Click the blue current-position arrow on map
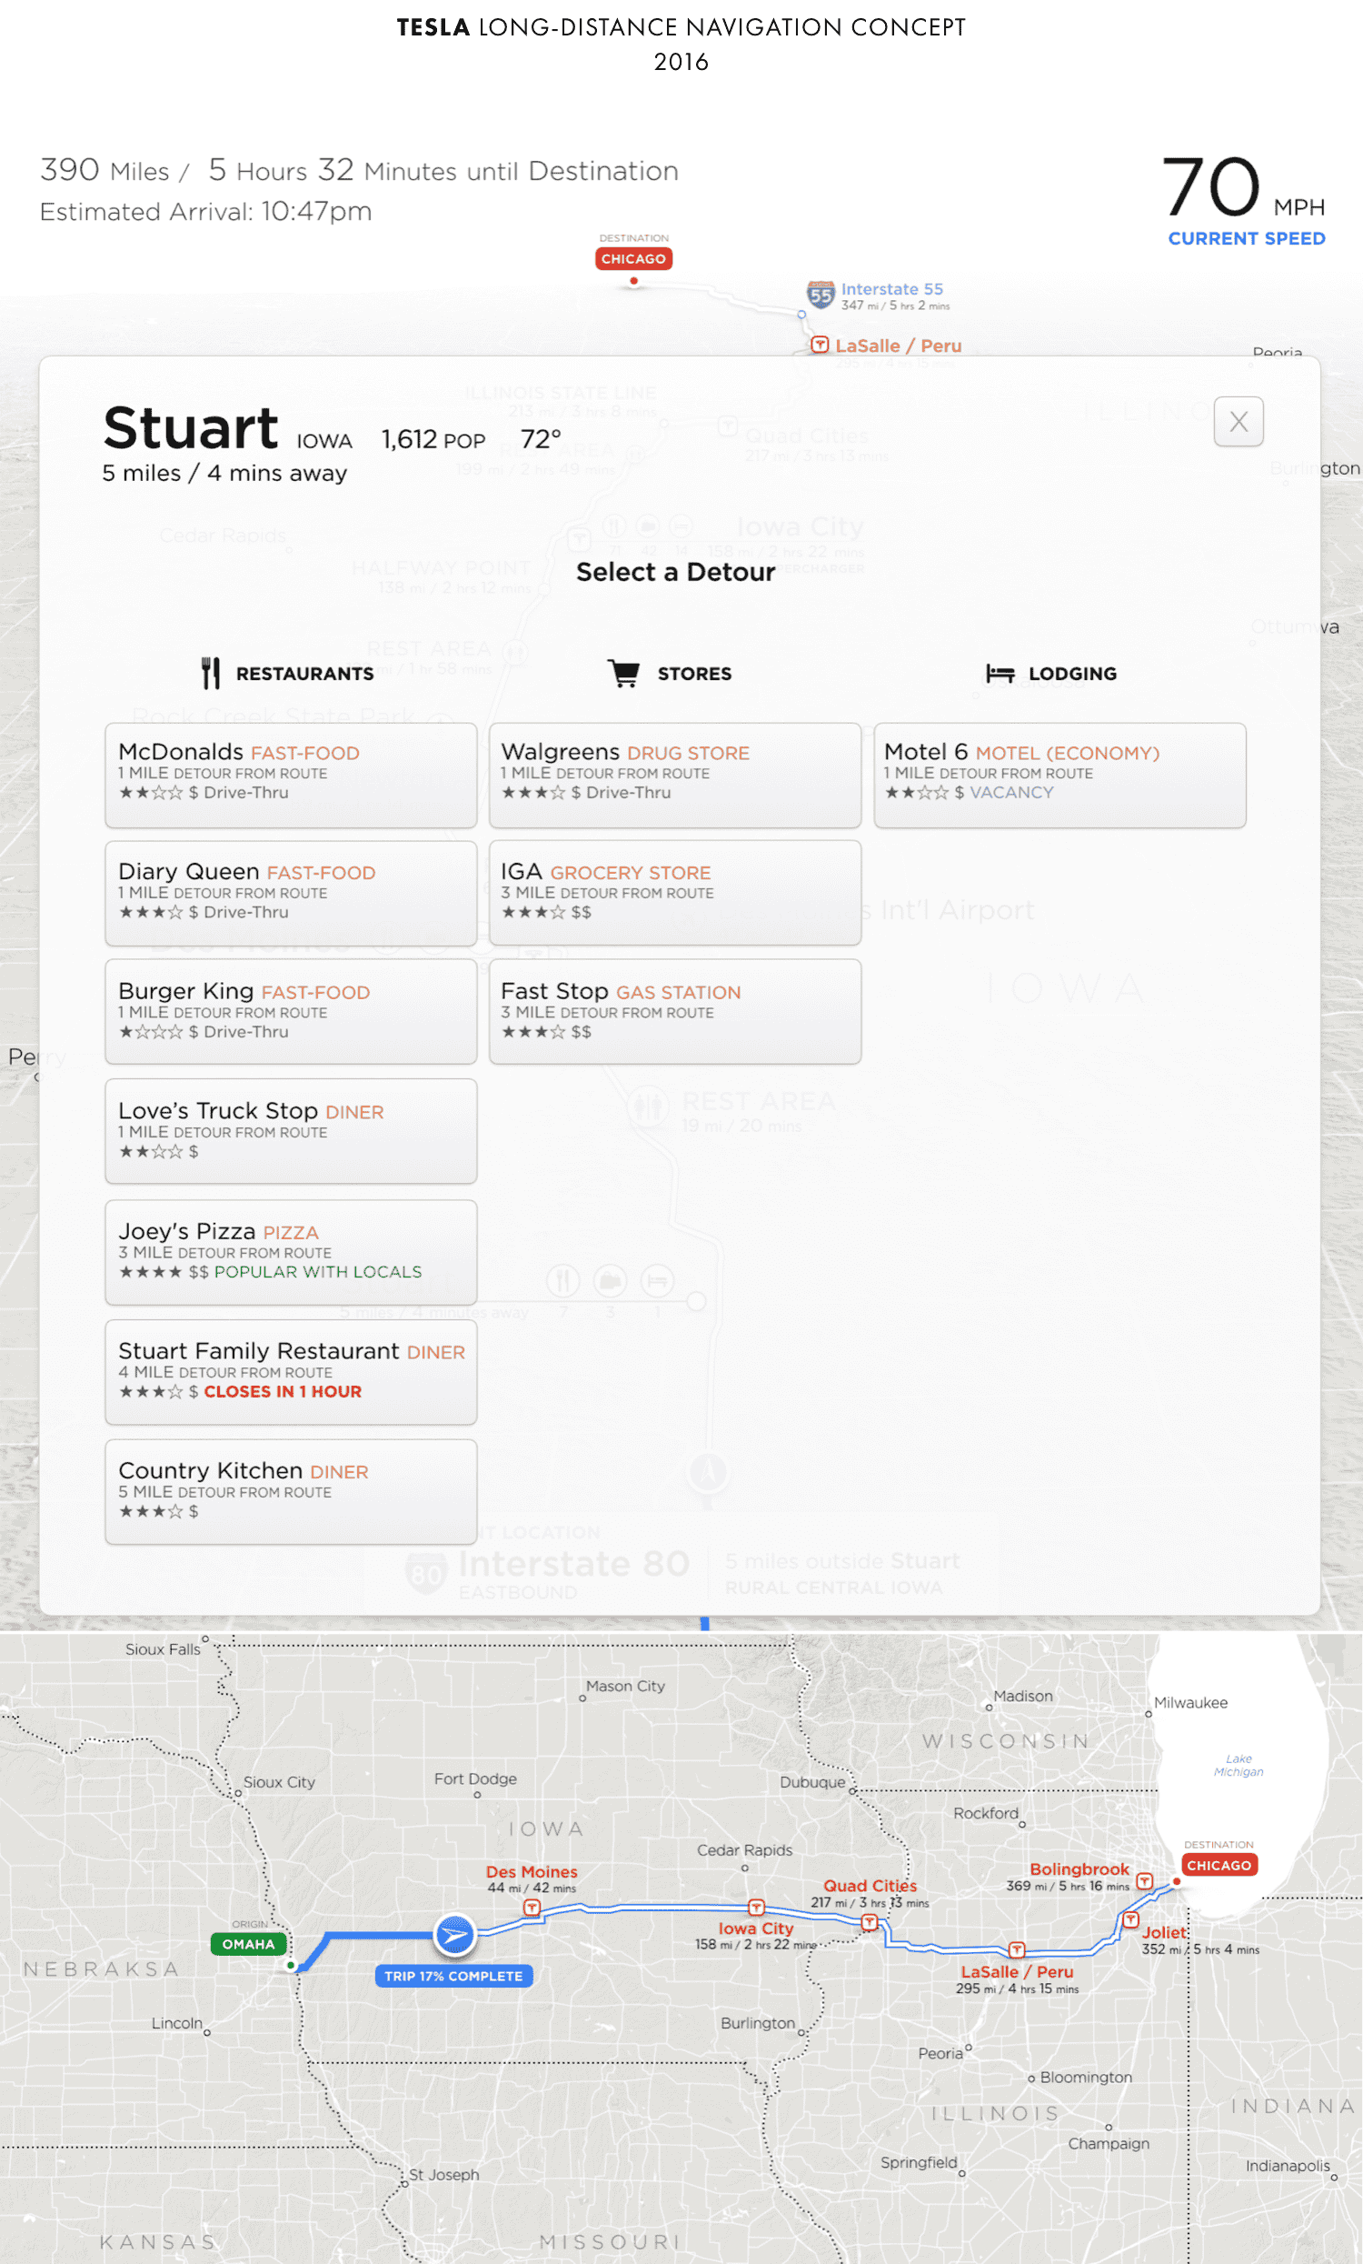Viewport: 1363px width, 2264px height. (x=454, y=1936)
